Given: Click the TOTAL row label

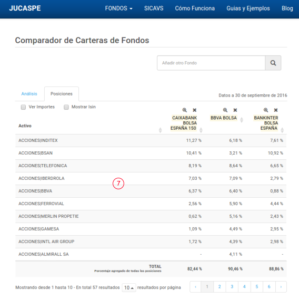Looking at the screenshot, I should (155, 266).
